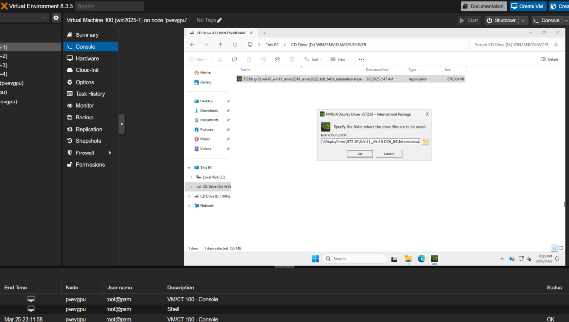The height and width of the screenshot is (322, 569).
Task: Open the New item dropdown in Explorer
Action: pos(198,59)
